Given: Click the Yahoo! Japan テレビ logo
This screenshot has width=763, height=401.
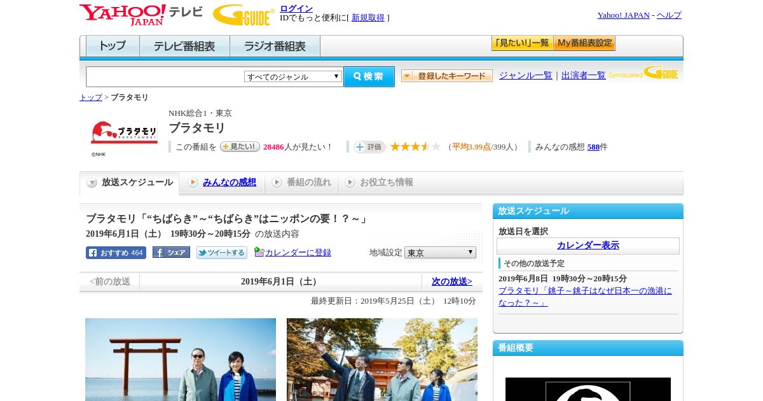Looking at the screenshot, I should pos(141,14).
